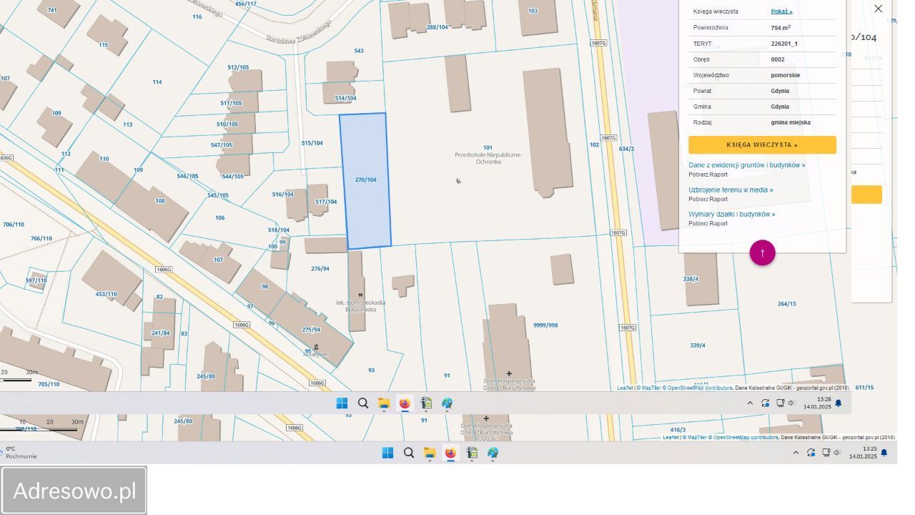
Task: Click the dentist marker for Leokadia Bugajewska
Action: [x=360, y=295]
